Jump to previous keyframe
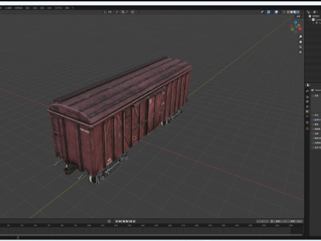Screen dimensions: 321x241 120,221
